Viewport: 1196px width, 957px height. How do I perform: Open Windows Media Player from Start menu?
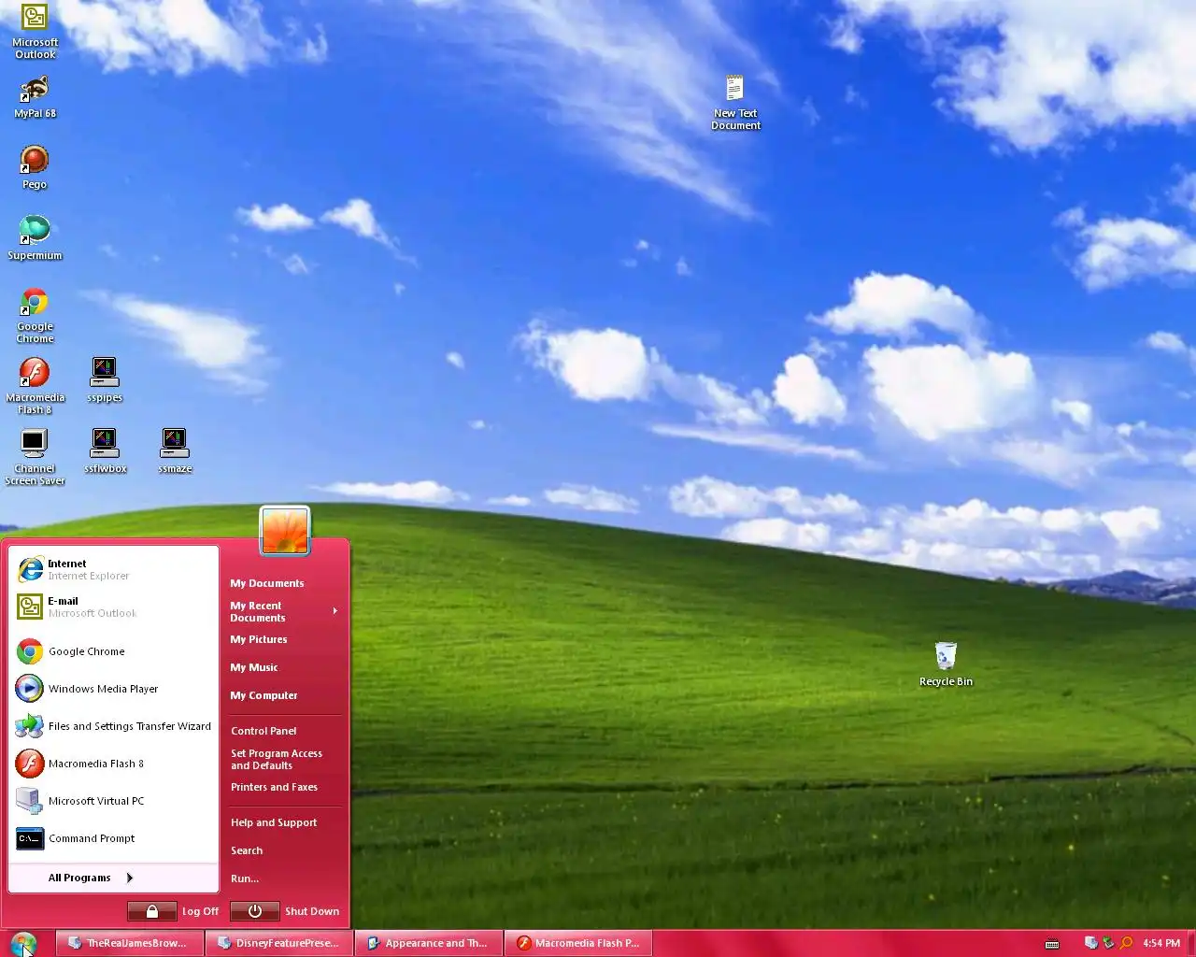coord(114,689)
